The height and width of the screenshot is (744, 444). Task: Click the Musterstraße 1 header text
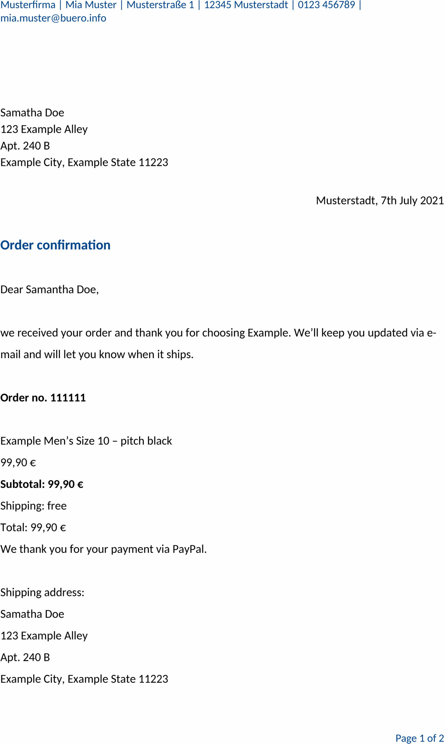[160, 5]
